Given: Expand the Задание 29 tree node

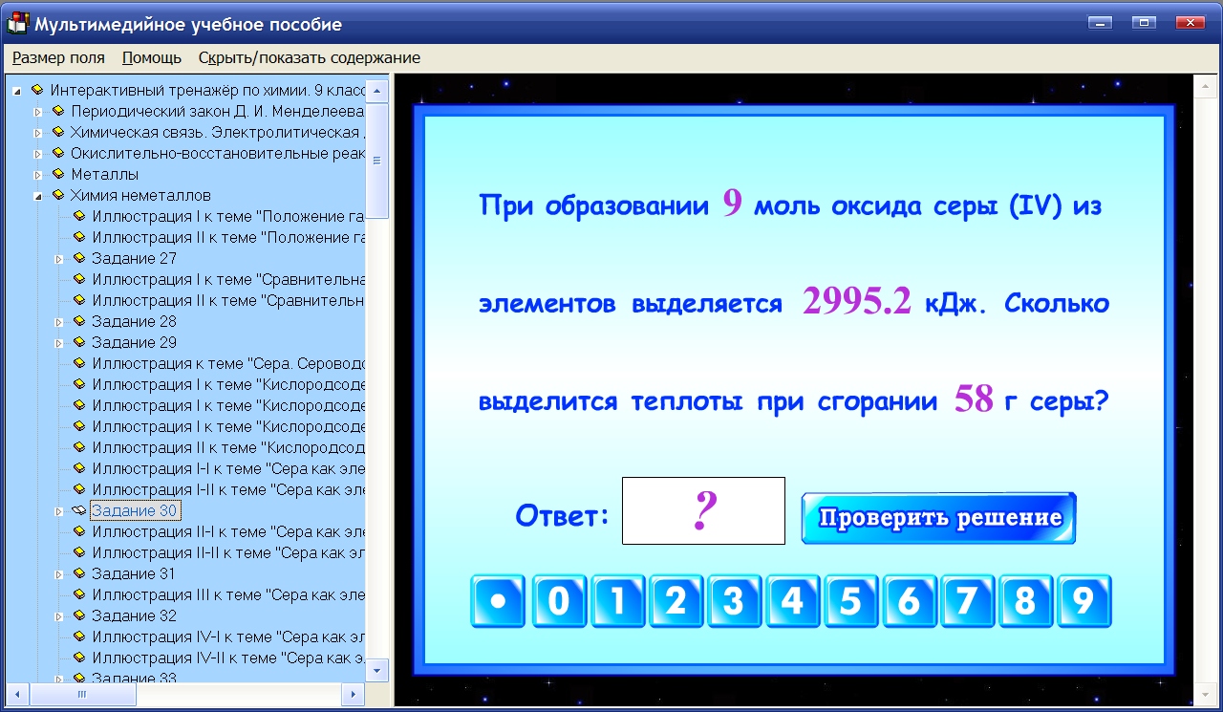Looking at the screenshot, I should click(x=57, y=342).
